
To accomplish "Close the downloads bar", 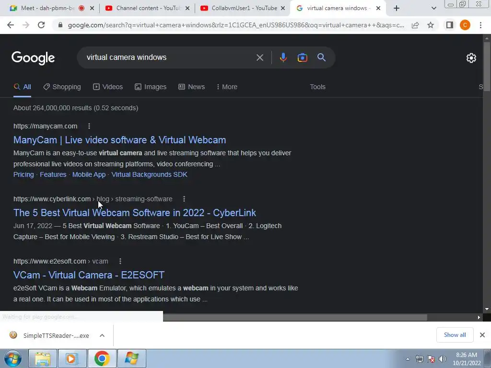I will (x=482, y=335).
